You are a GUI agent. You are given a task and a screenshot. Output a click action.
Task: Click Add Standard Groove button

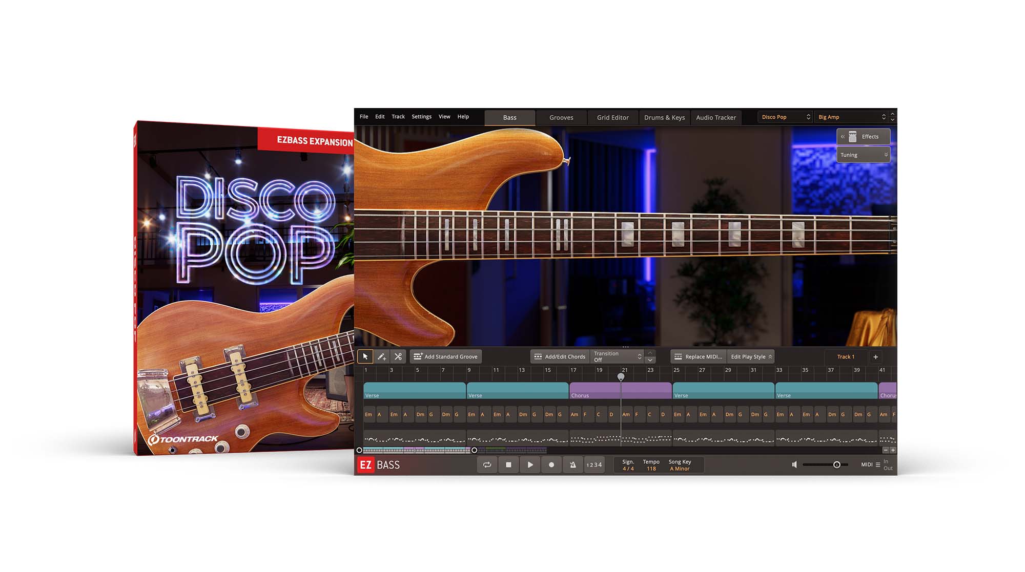445,357
